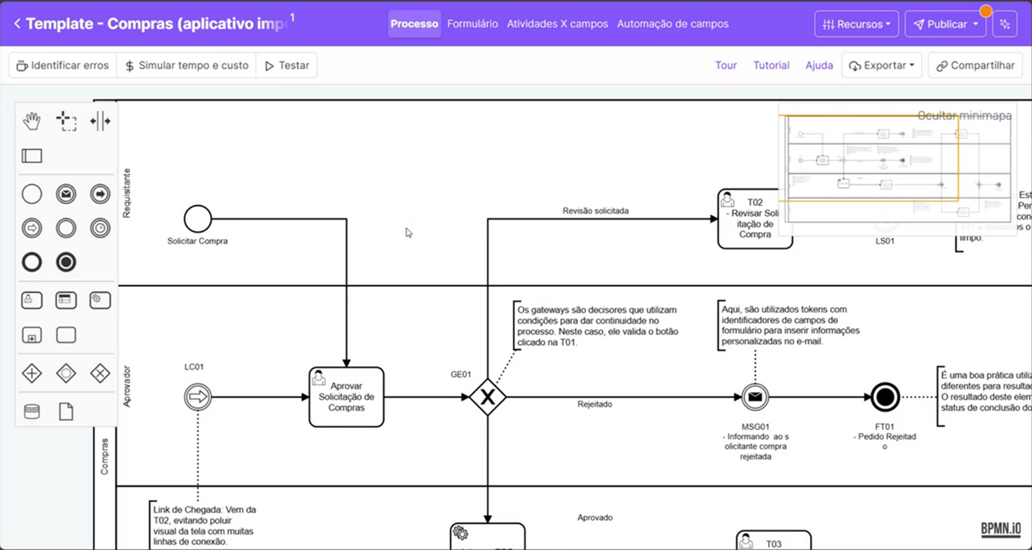The width and height of the screenshot is (1032, 550).
Task: Open the Automação de campos tab
Action: tap(673, 24)
